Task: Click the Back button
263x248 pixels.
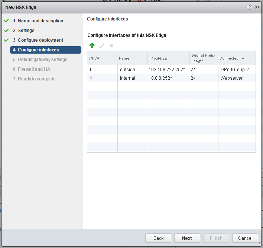Action: point(158,238)
